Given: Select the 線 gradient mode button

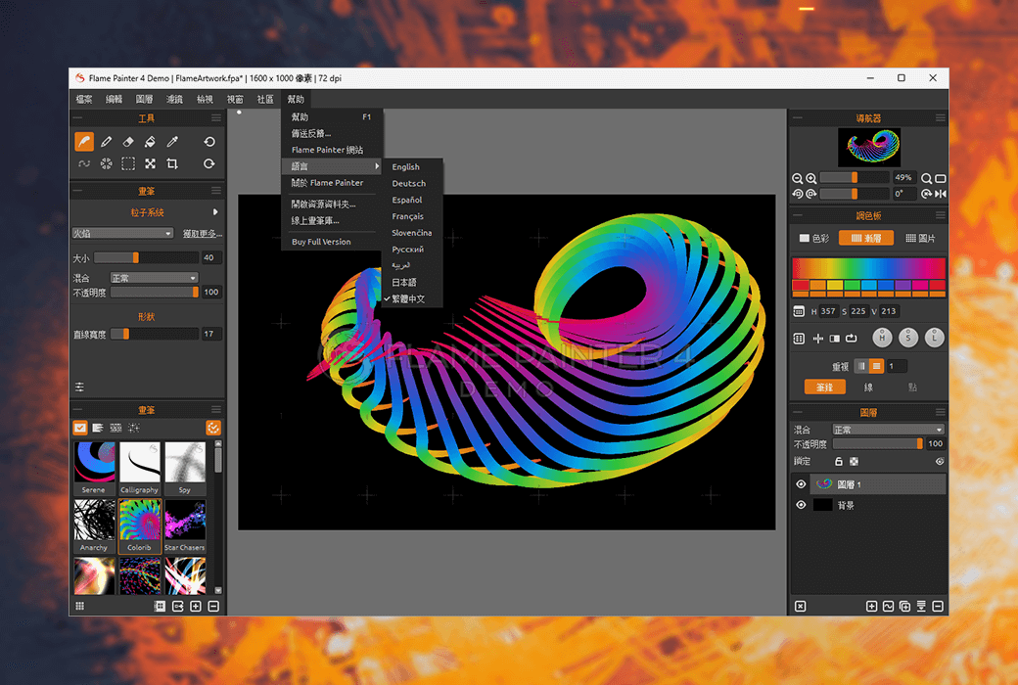Looking at the screenshot, I should (x=868, y=388).
